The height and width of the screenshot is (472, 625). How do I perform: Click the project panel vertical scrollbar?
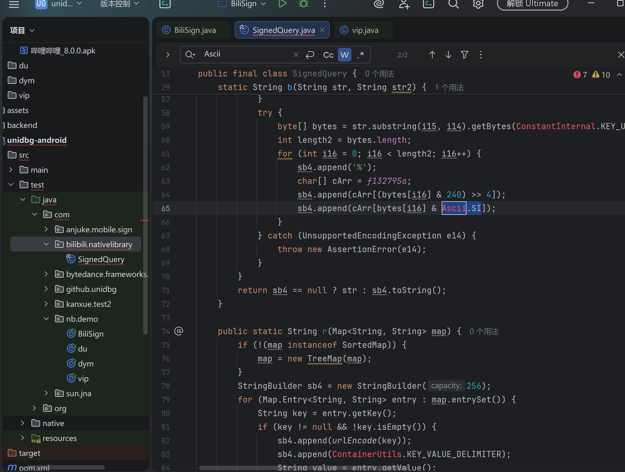145,215
